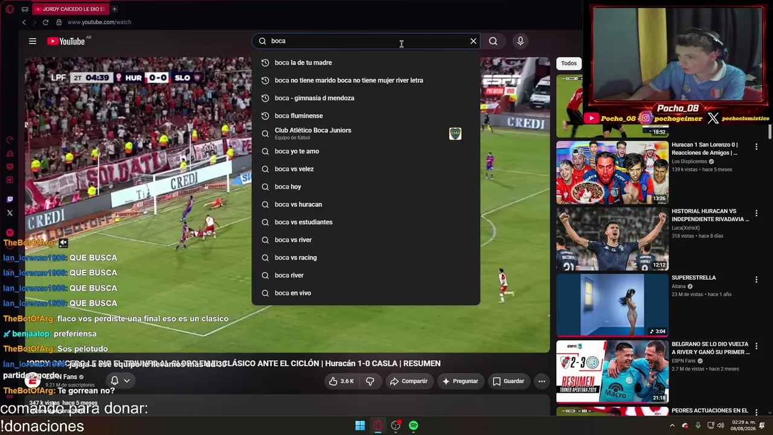Choose suggestion 'boca la de tu madre'

pos(366,63)
